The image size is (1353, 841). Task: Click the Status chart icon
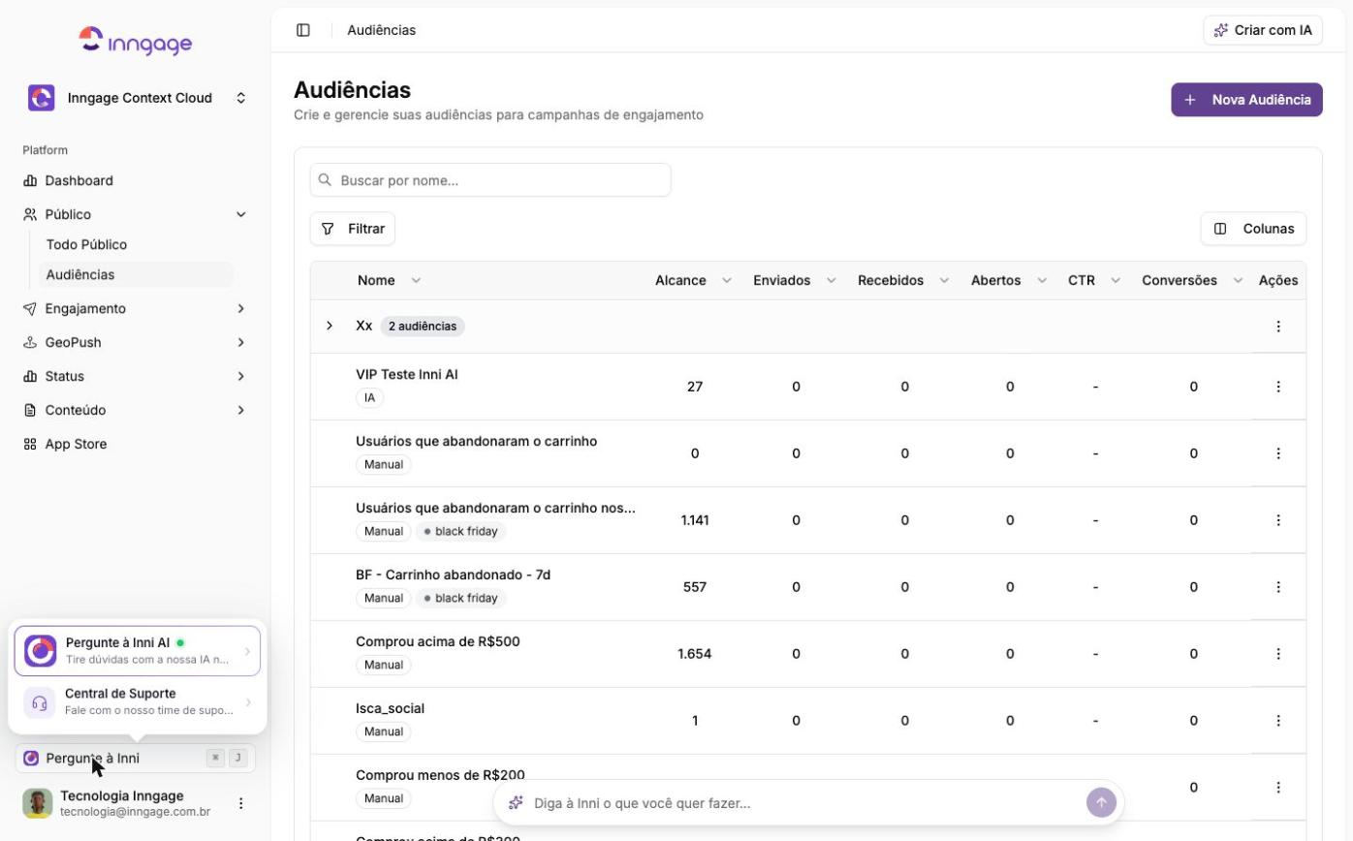point(30,376)
